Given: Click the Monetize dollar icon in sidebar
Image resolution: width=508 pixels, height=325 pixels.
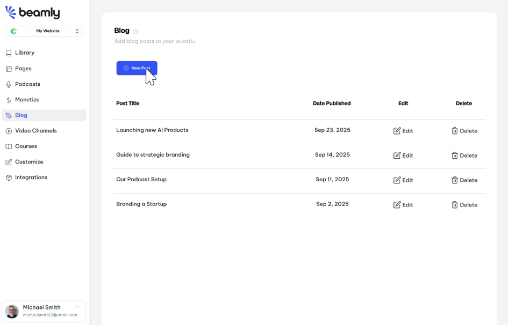Looking at the screenshot, I should pos(9,100).
